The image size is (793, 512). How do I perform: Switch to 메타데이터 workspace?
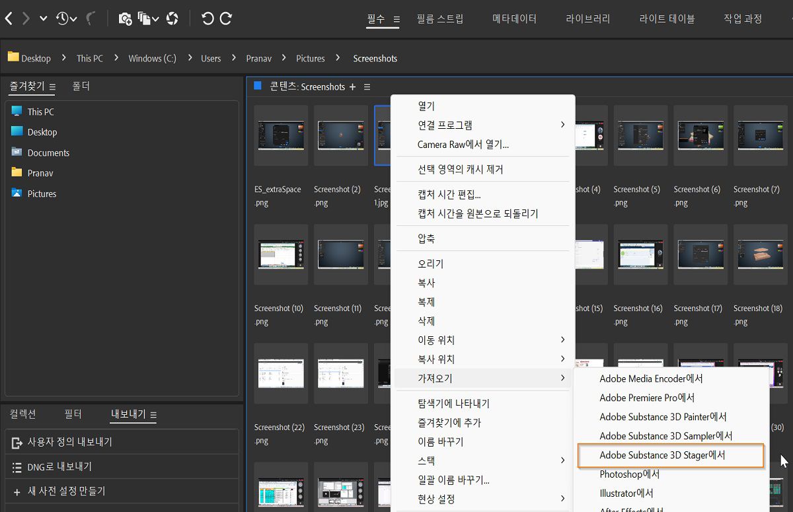pos(515,18)
